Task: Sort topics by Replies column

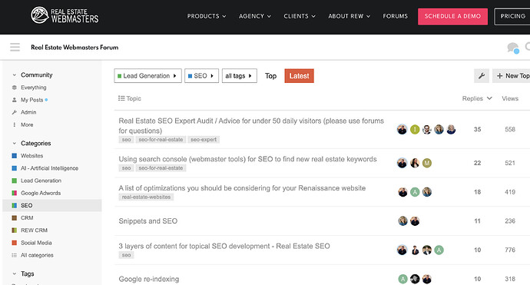Action: (476, 98)
